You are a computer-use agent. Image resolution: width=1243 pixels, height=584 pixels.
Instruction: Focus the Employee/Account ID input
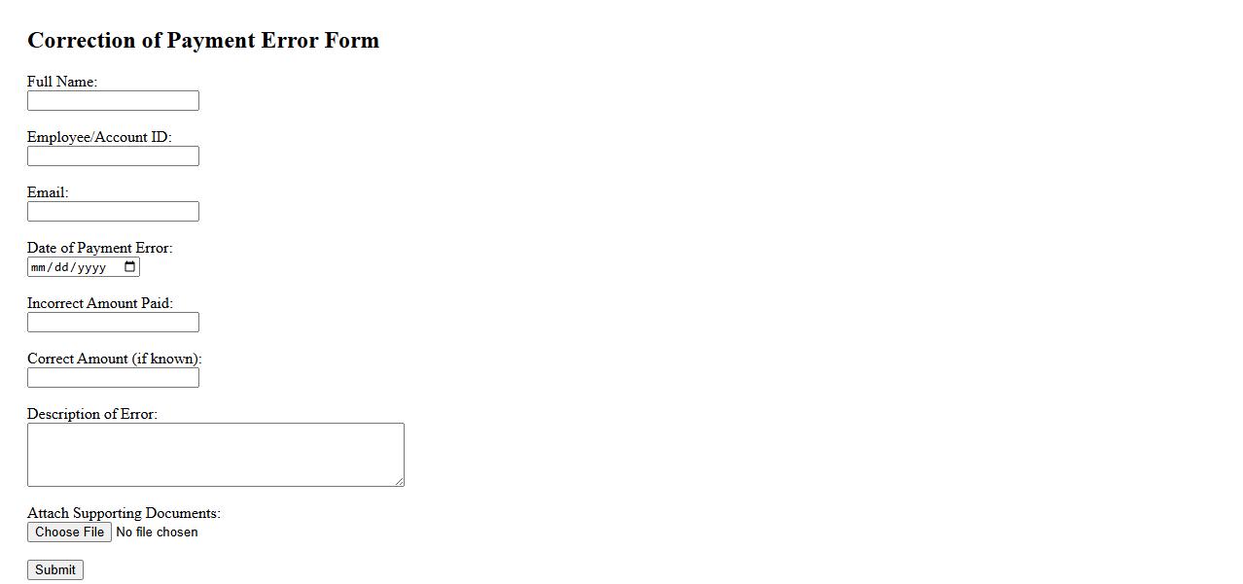click(x=113, y=156)
